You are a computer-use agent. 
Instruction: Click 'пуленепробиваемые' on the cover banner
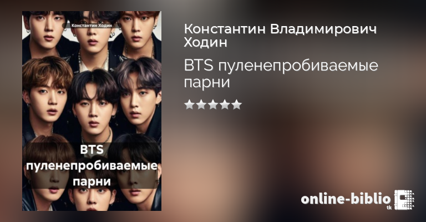(92, 165)
